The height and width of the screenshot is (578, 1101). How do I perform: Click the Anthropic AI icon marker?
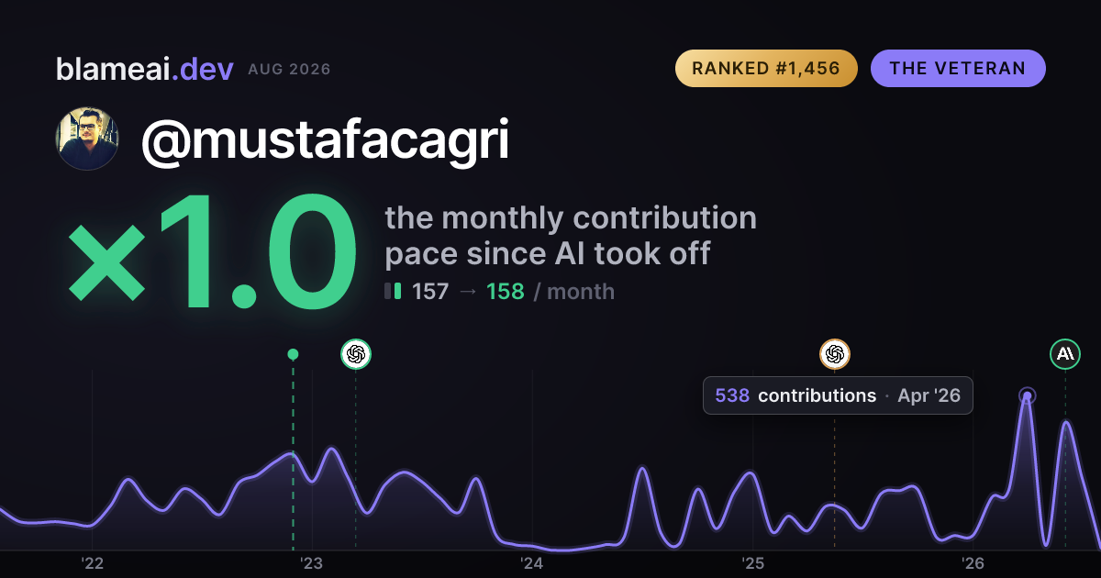[x=1065, y=353]
